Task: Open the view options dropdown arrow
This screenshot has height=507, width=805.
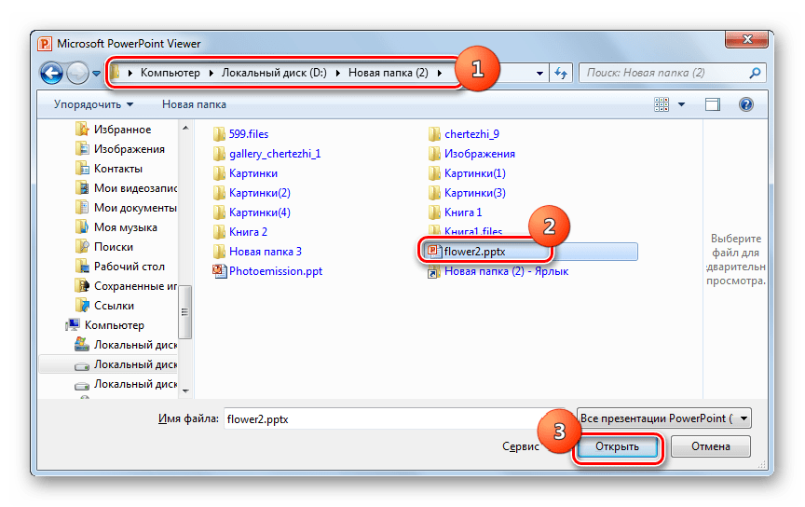Action: click(681, 104)
